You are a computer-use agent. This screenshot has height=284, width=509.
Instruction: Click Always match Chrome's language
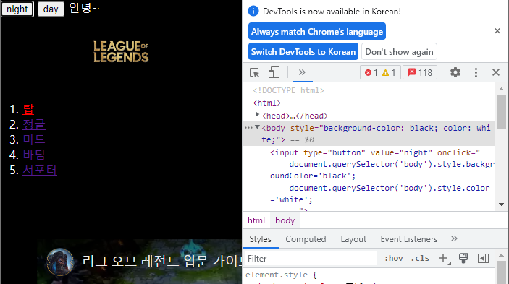point(317,31)
